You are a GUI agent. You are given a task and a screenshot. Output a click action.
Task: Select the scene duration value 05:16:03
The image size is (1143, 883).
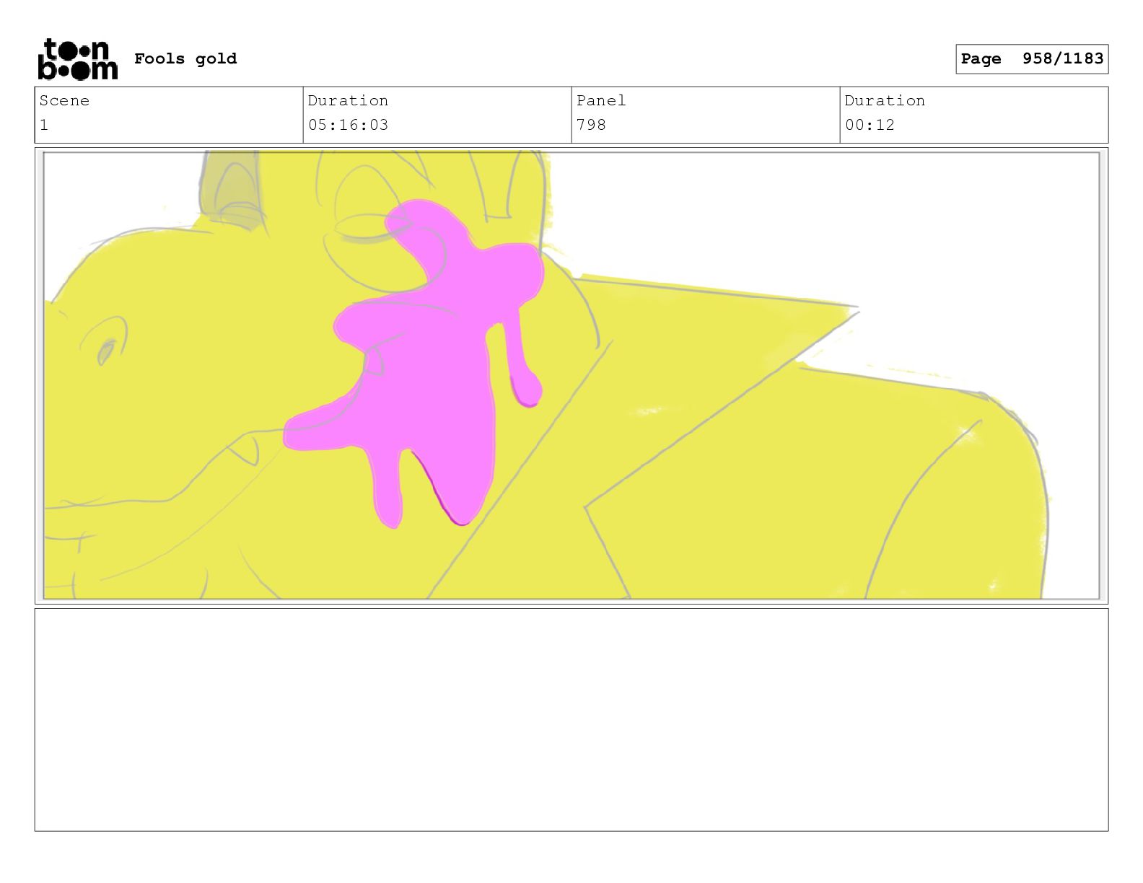(x=348, y=125)
